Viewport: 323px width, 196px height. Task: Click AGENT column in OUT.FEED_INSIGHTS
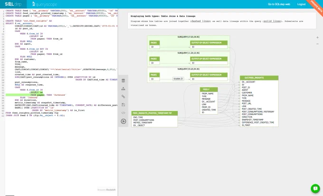point(245,90)
